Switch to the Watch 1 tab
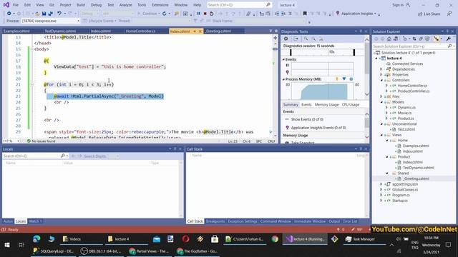This screenshot has width=458, height=257. pos(35,221)
